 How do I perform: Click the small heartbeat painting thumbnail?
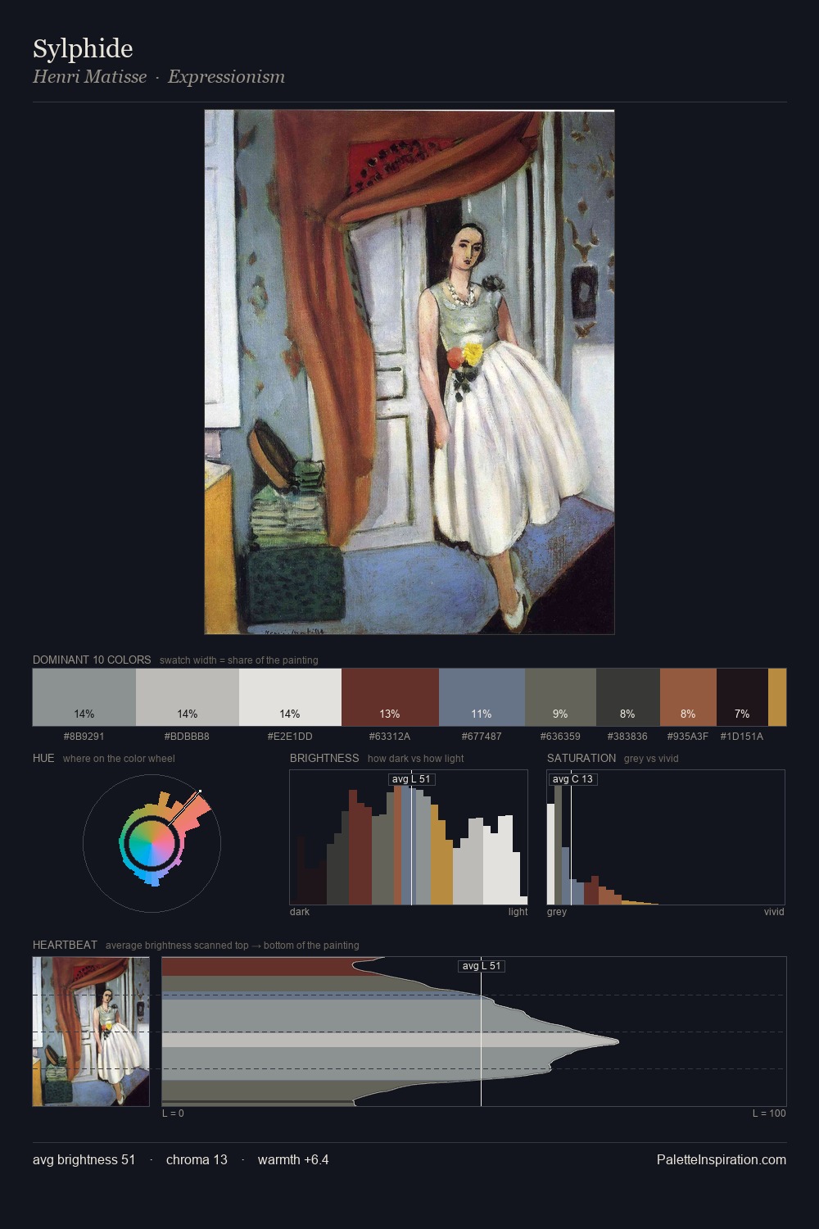point(91,1032)
